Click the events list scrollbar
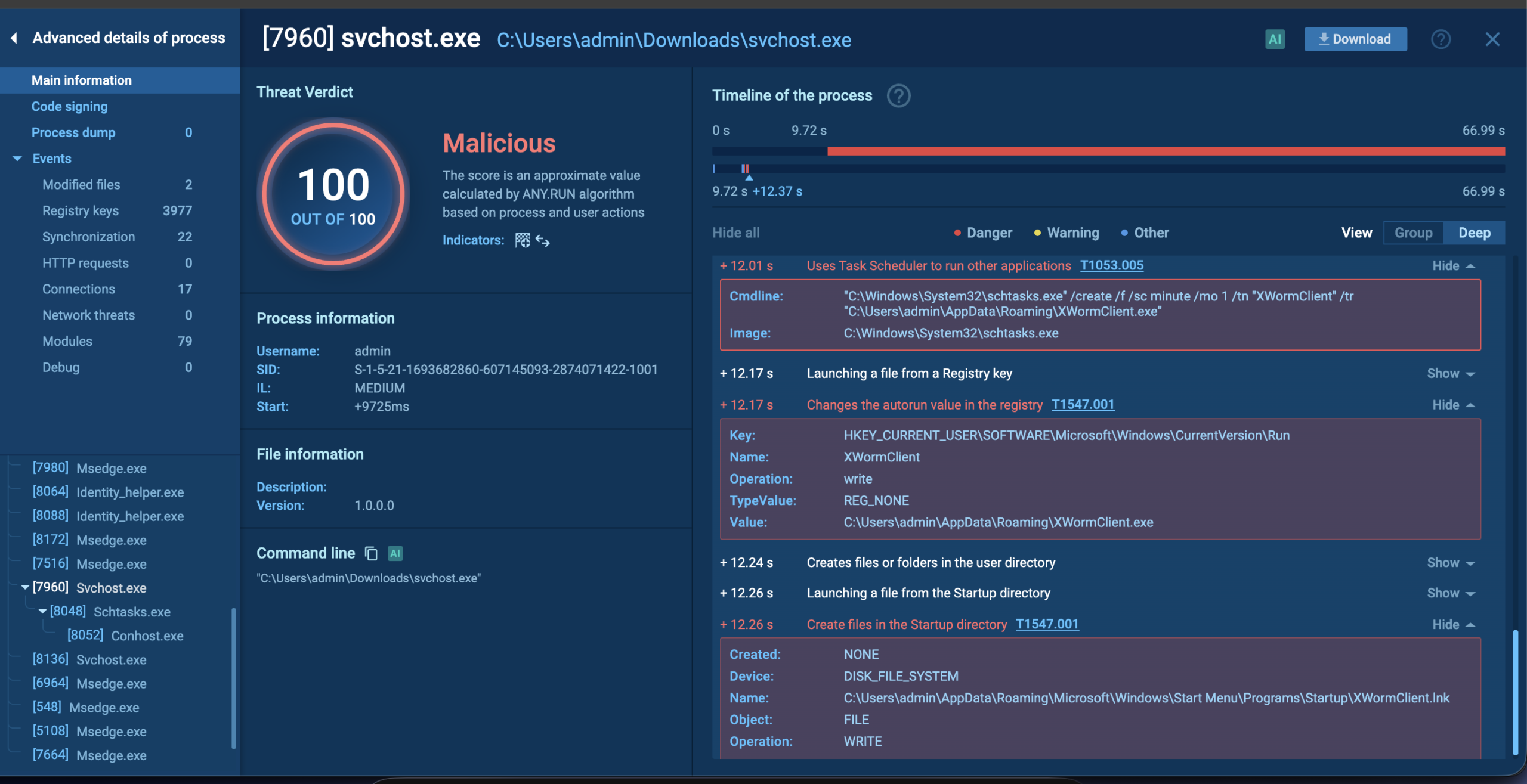 click(x=1515, y=692)
